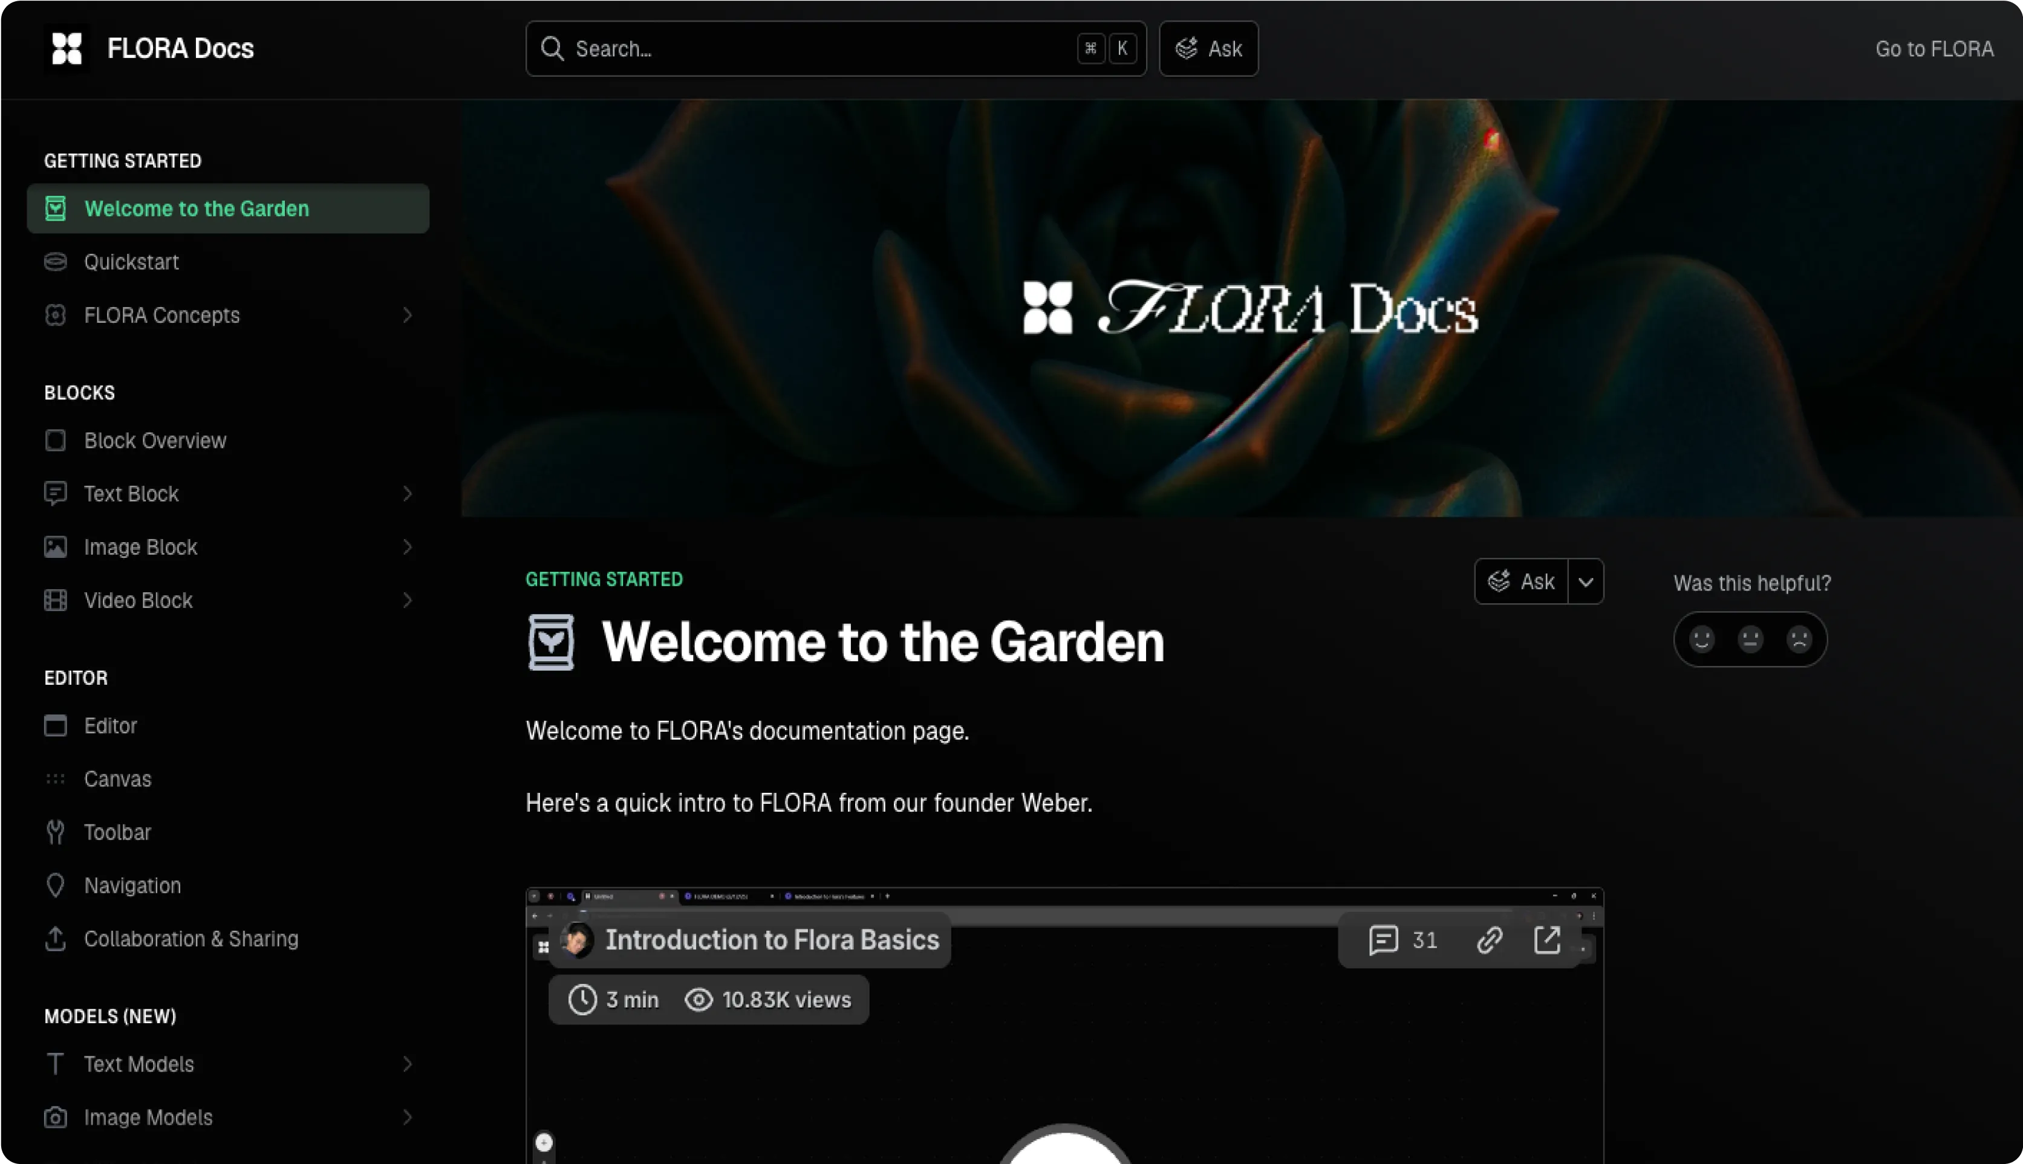
Task: Expand the Image Models chevron
Action: point(407,1117)
